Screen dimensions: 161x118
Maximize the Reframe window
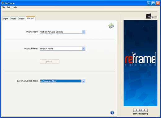[153, 3]
